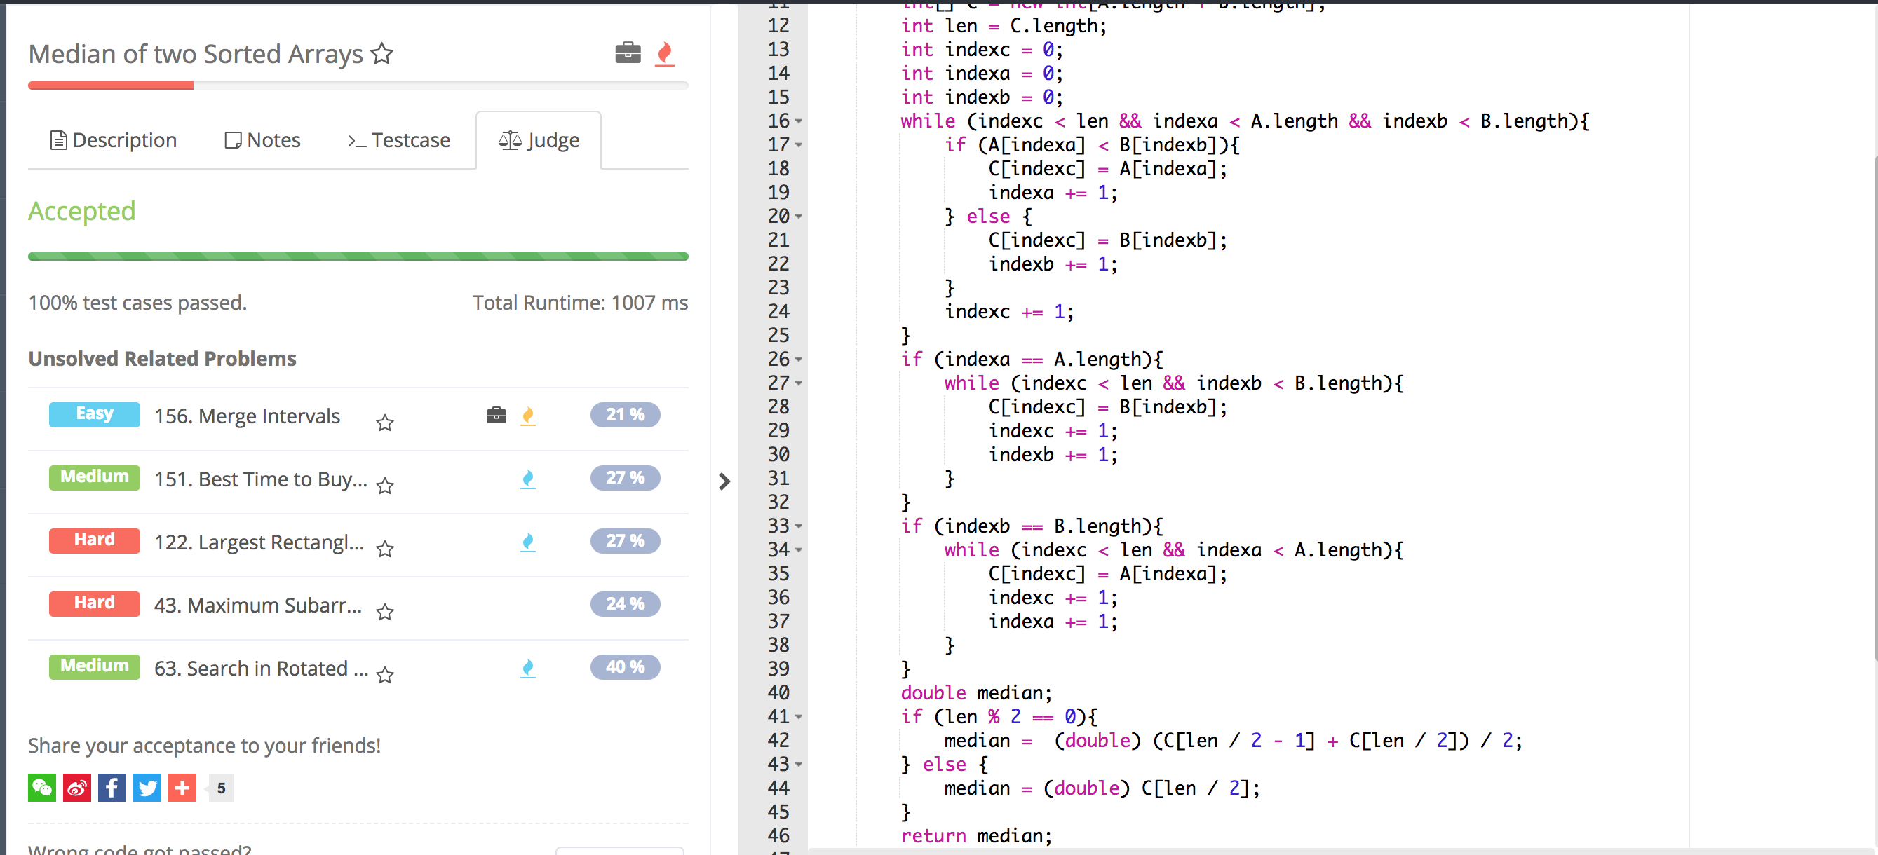1878x855 pixels.
Task: Click the green accepted progress bar
Action: 358,256
